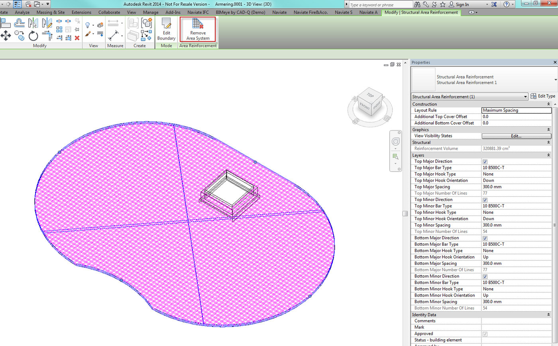Toggle the Top Minor Direction checkbox
558x346 pixels.
(485, 200)
